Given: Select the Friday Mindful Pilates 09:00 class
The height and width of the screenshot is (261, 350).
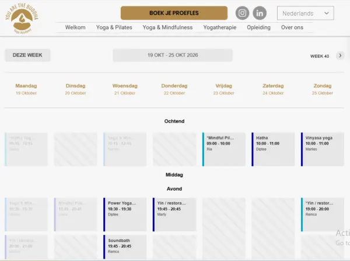Looking at the screenshot, I should pos(223,149).
